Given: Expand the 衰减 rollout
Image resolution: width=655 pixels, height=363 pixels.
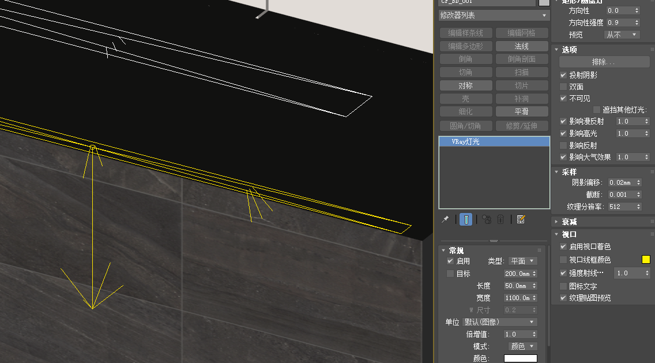Looking at the screenshot, I should [x=569, y=222].
